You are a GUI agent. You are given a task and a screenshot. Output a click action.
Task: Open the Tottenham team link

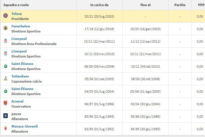pyautogui.click(x=20, y=76)
